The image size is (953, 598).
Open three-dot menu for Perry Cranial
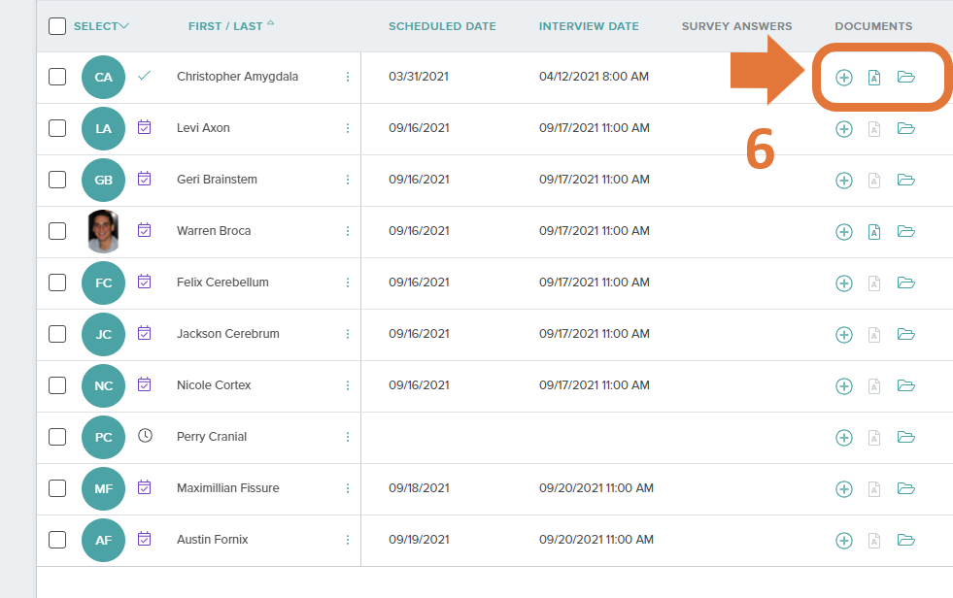coord(348,437)
